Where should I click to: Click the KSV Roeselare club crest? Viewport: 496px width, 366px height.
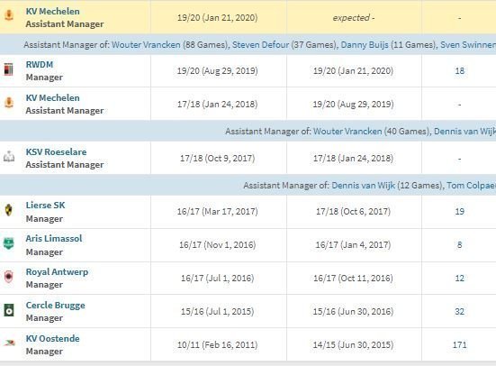[9, 157]
